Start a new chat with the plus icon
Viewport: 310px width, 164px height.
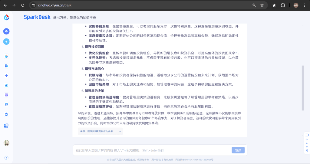[x=6, y=41]
